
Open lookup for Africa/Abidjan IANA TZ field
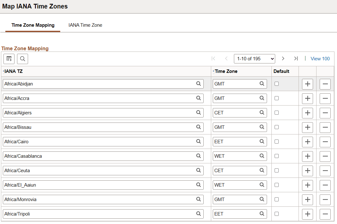point(199,84)
